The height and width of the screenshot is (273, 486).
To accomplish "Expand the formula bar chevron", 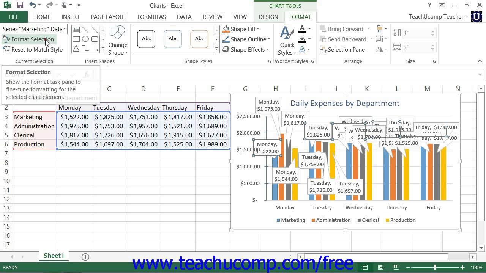I will [x=480, y=75].
